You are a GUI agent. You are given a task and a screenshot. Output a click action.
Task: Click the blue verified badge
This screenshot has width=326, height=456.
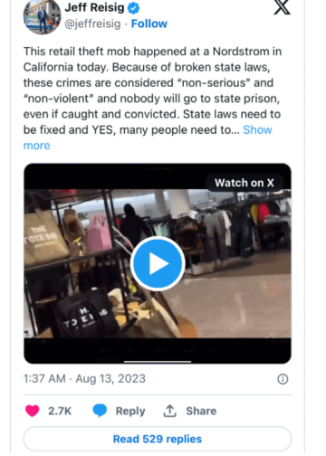[133, 8]
